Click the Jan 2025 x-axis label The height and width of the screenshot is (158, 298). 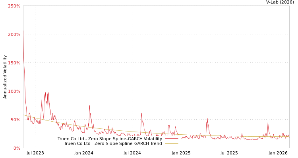(181, 153)
